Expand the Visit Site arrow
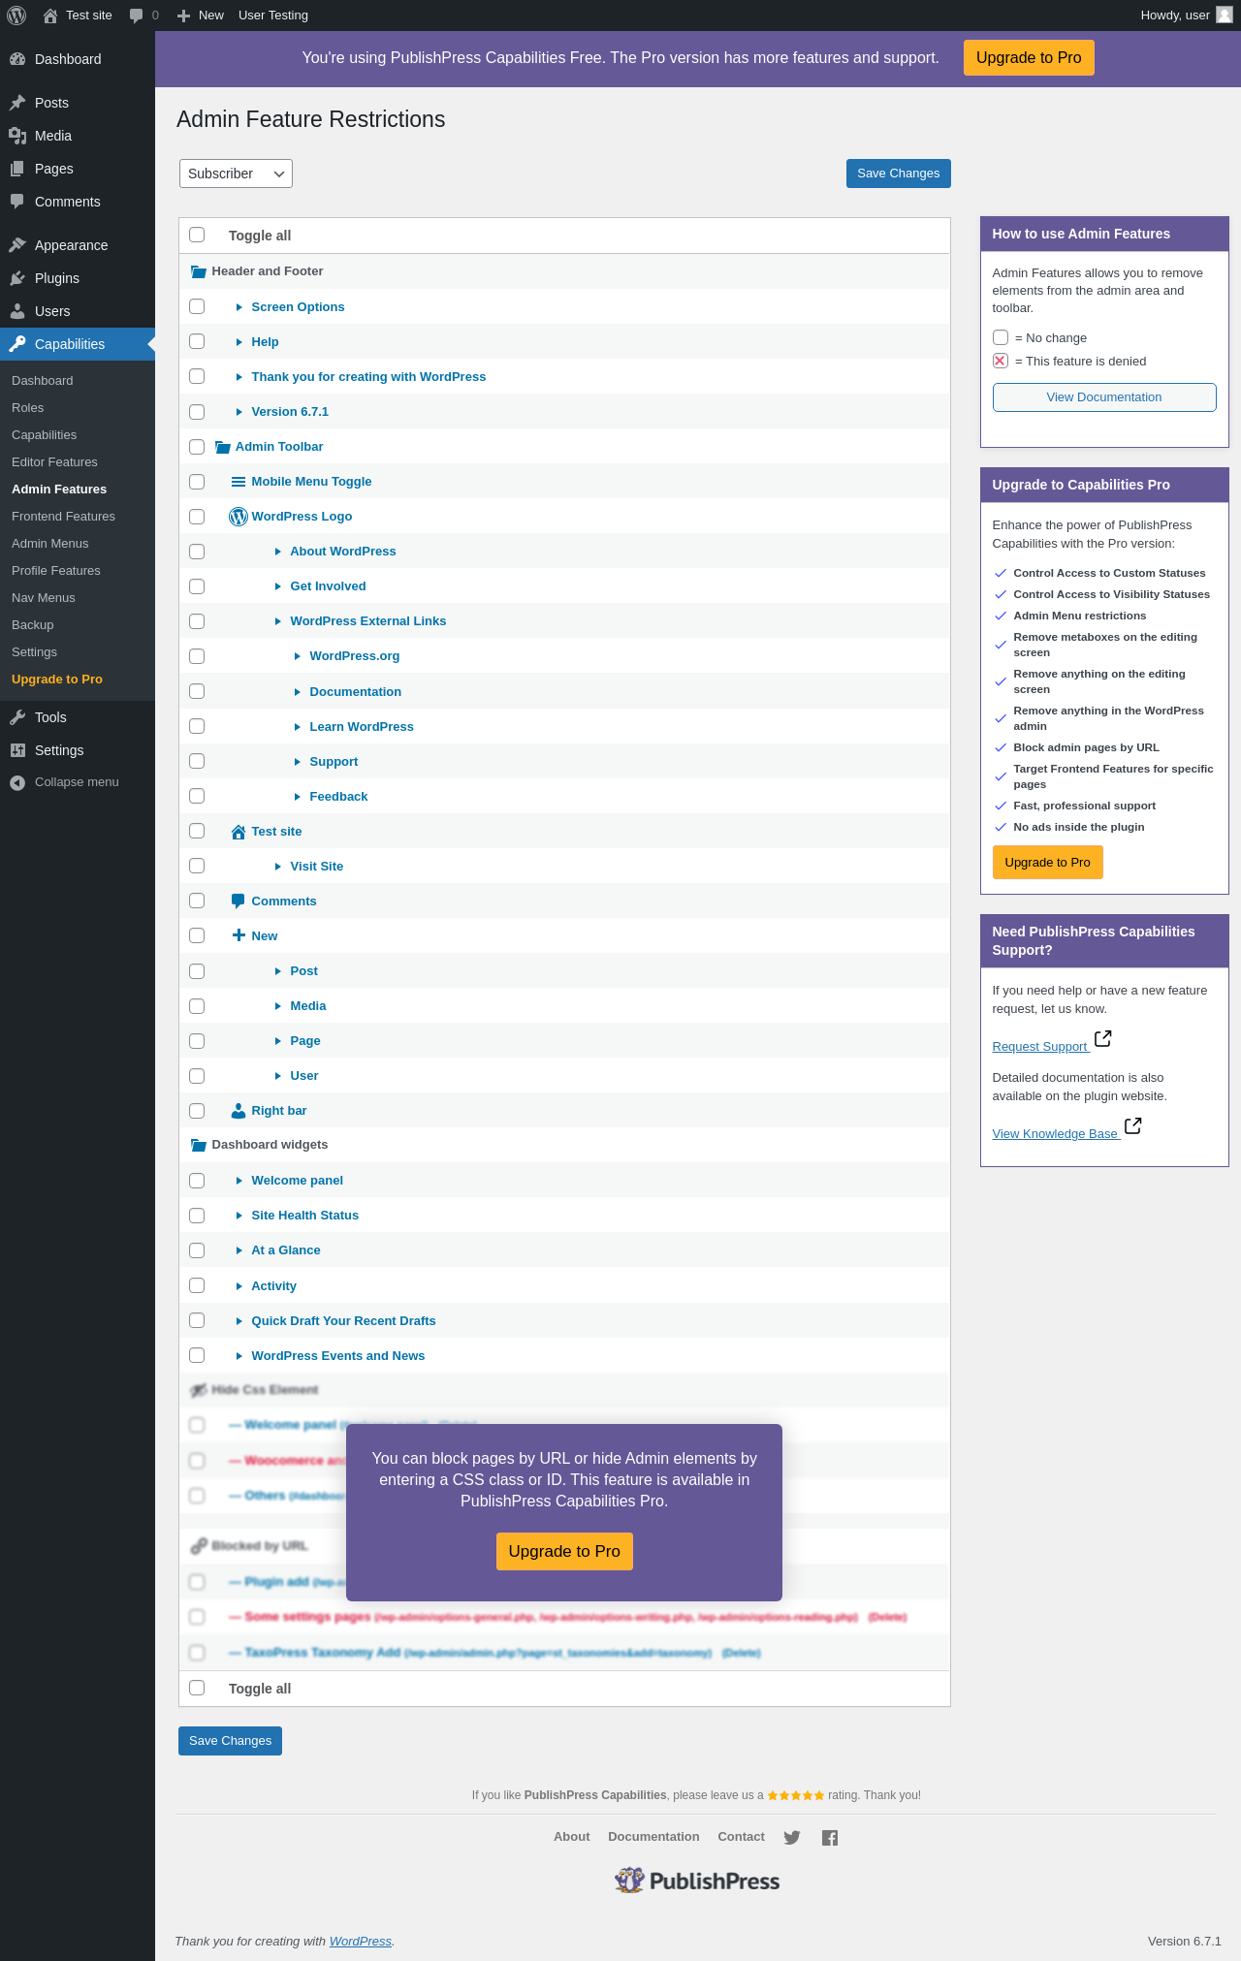The image size is (1241, 1961). click(x=278, y=867)
